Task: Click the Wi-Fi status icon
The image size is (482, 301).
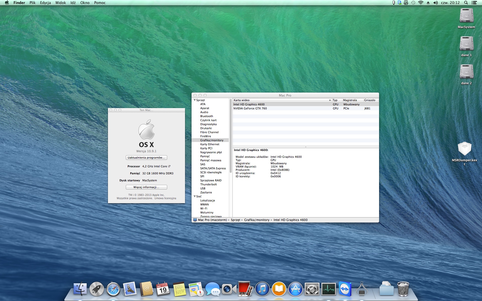Action: 421,3
